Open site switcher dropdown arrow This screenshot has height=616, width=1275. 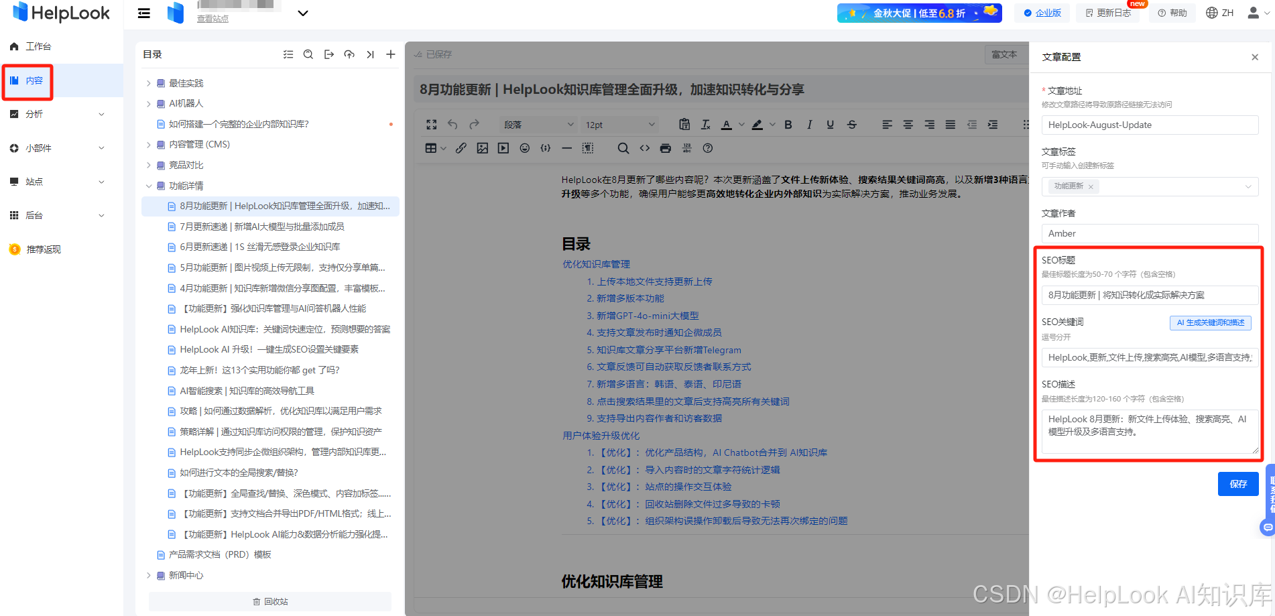pos(303,13)
